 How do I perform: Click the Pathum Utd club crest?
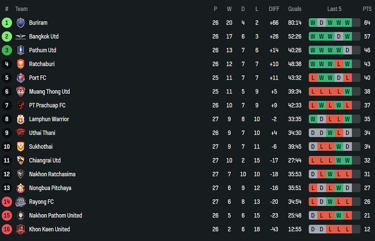(20, 50)
